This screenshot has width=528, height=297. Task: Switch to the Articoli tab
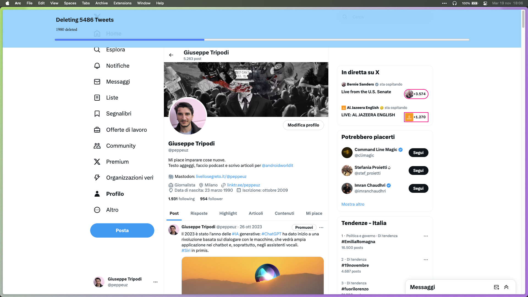[x=256, y=213]
